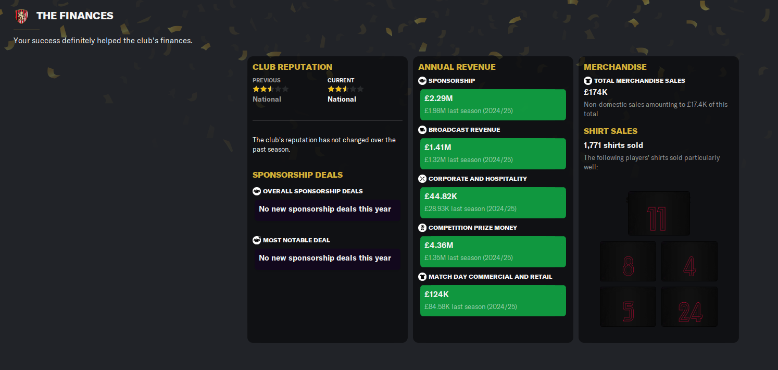Pick the number 24 shirt thumbnail
Viewport: 778px width, 370px height.
(689, 307)
